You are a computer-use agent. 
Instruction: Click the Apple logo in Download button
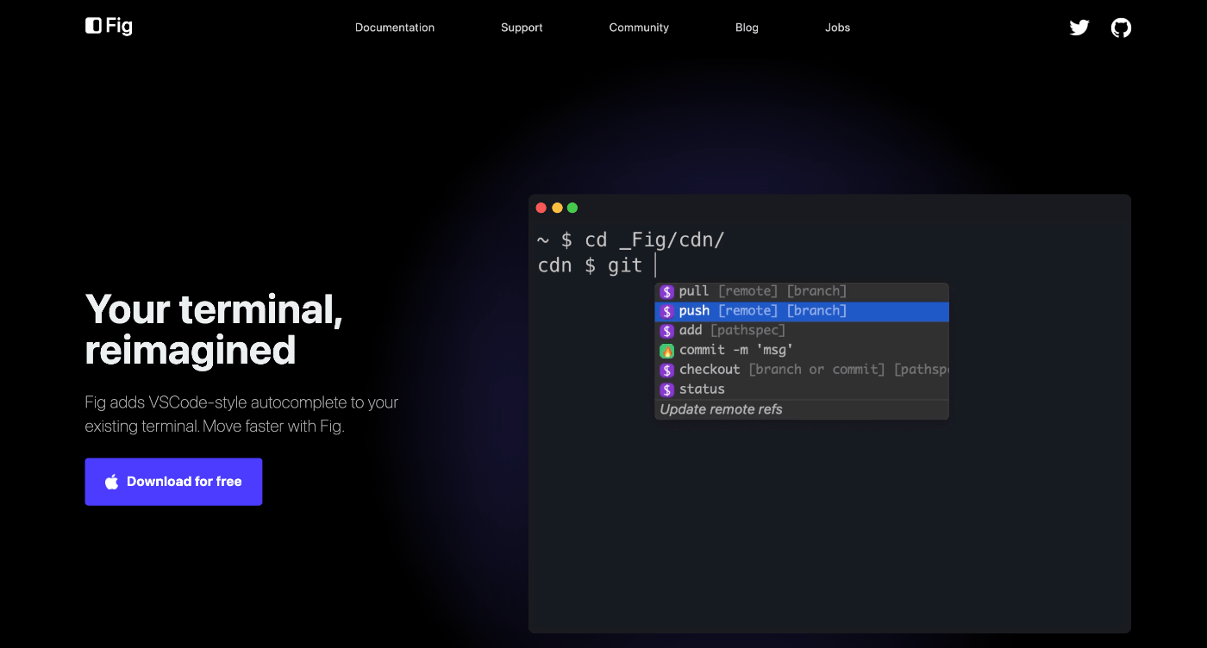click(x=112, y=482)
